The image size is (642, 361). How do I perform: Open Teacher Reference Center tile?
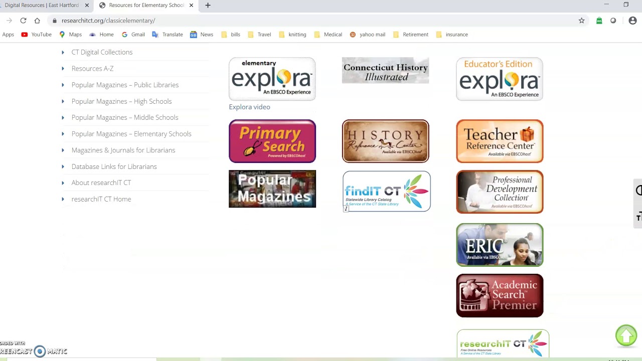tap(500, 141)
